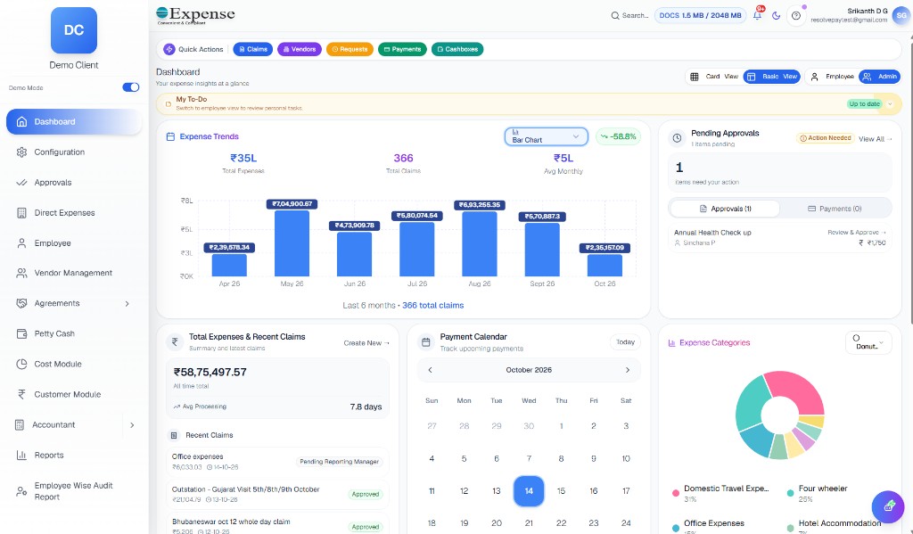The height and width of the screenshot is (534, 913).
Task: Toggle dark mode moon icon
Action: pos(777,16)
